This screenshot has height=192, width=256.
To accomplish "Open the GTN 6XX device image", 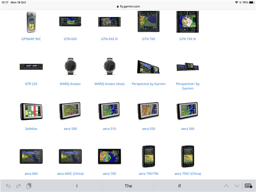I will click(70, 21).
